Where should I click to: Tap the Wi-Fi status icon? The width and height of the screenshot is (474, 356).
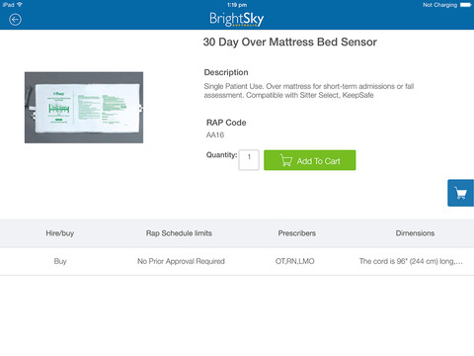pyautogui.click(x=20, y=5)
